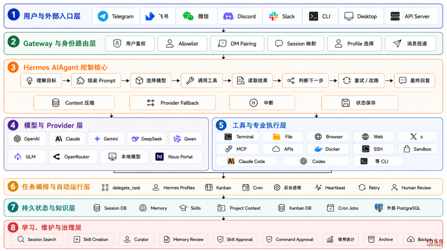The width and height of the screenshot is (447, 251).
Task: Click the Context 压缩 database icon
Action: click(56, 103)
